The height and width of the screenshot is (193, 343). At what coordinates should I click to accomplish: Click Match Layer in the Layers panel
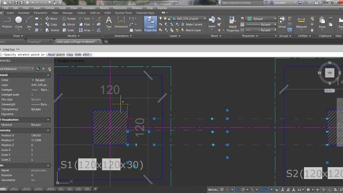(191, 30)
